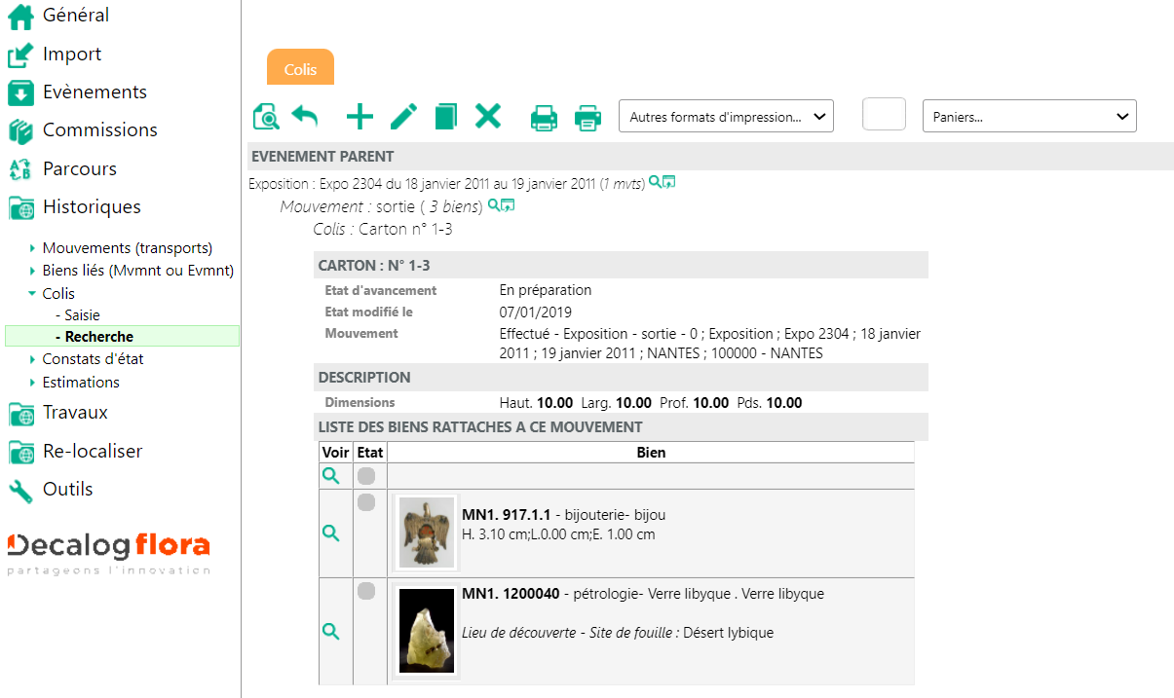Viewport: 1174px width, 698px height.
Task: Select the Colis tab
Action: coord(300,69)
